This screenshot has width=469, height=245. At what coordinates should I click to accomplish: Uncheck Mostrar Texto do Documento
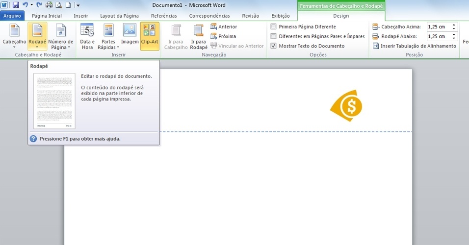point(274,46)
